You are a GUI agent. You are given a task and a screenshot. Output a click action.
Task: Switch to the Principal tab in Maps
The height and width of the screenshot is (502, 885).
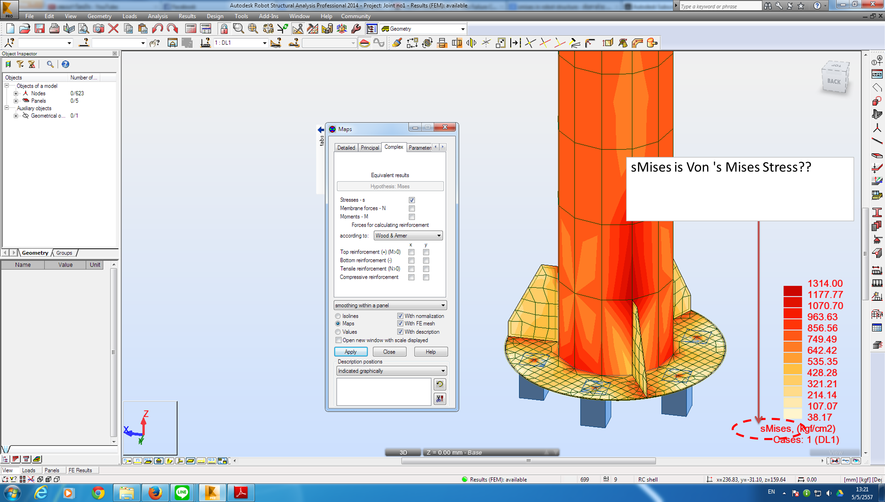point(369,148)
